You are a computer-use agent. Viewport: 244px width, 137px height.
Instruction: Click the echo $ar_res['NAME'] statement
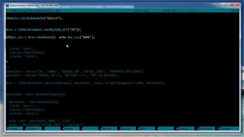[77, 37]
